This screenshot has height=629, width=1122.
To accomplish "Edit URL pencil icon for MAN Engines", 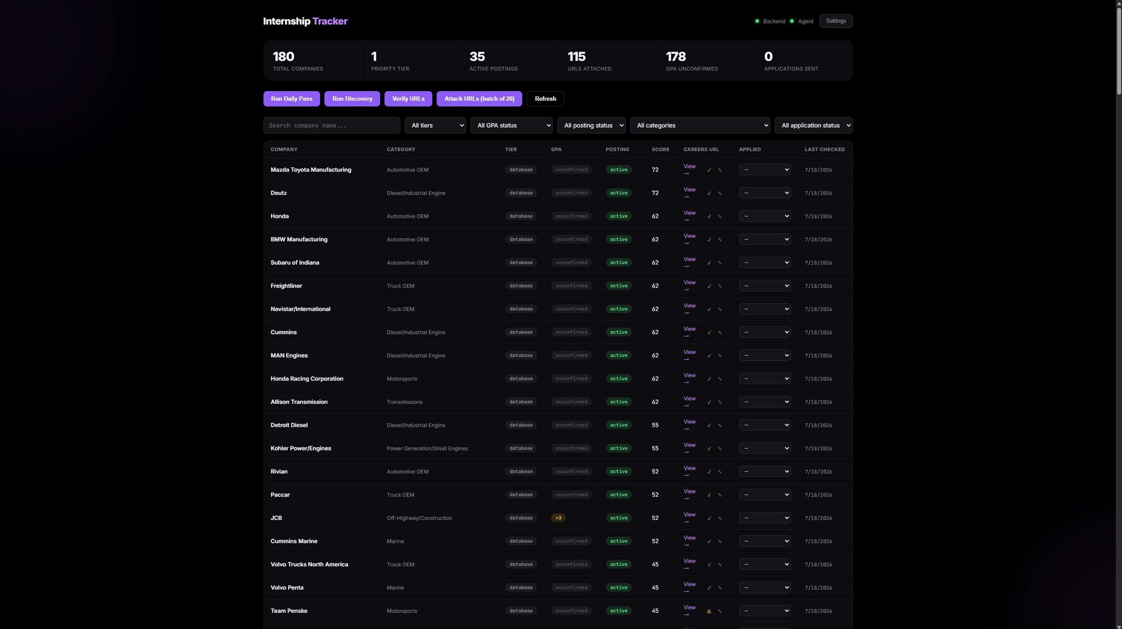I will [x=720, y=356].
